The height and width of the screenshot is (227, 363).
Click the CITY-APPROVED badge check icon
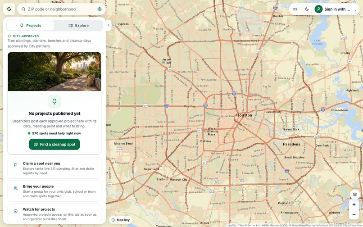9,36
